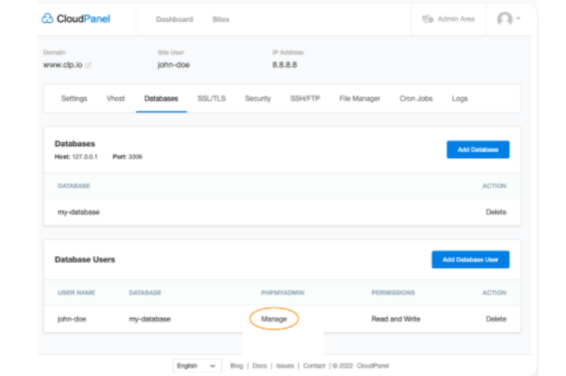This screenshot has width=566, height=376.
Task: Click the CloudPanel cloud logo icon
Action: click(48, 19)
